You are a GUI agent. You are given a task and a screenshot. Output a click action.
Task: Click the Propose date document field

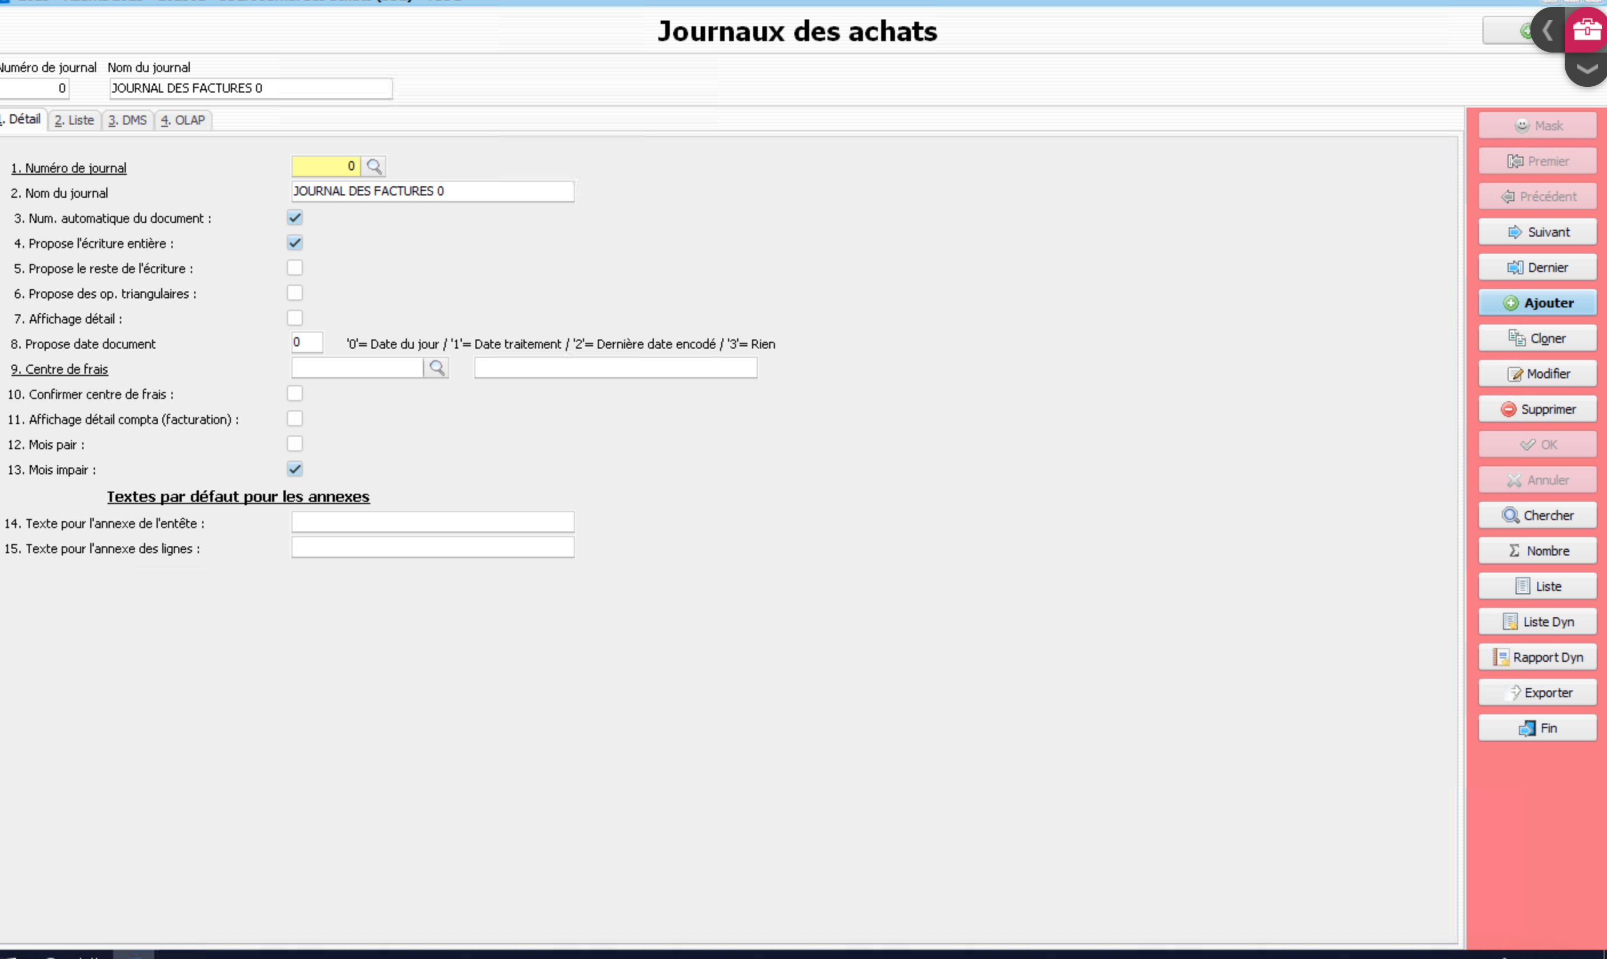(307, 342)
